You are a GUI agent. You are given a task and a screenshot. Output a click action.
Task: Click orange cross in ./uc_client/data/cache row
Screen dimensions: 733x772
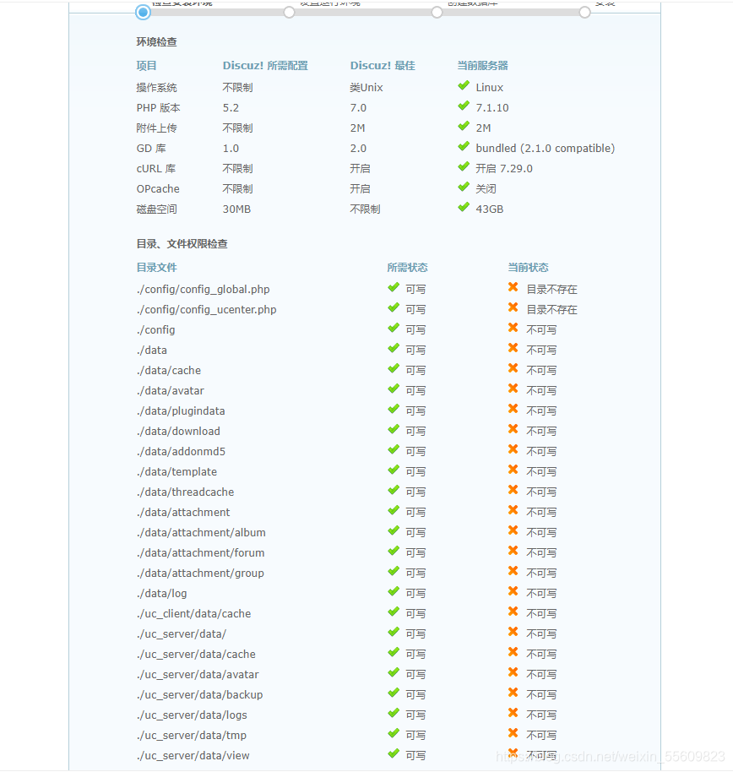[513, 612]
